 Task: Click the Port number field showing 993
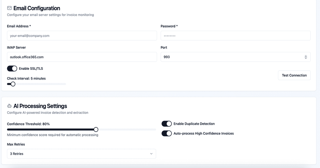tap(236, 57)
